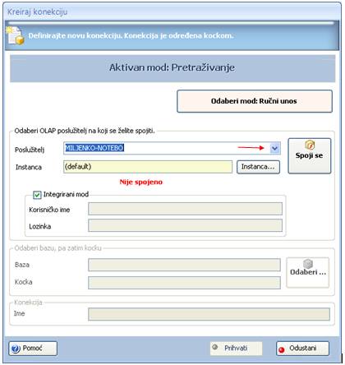Click the Lozinka password field
This screenshot has height=365, width=345.
point(185,225)
